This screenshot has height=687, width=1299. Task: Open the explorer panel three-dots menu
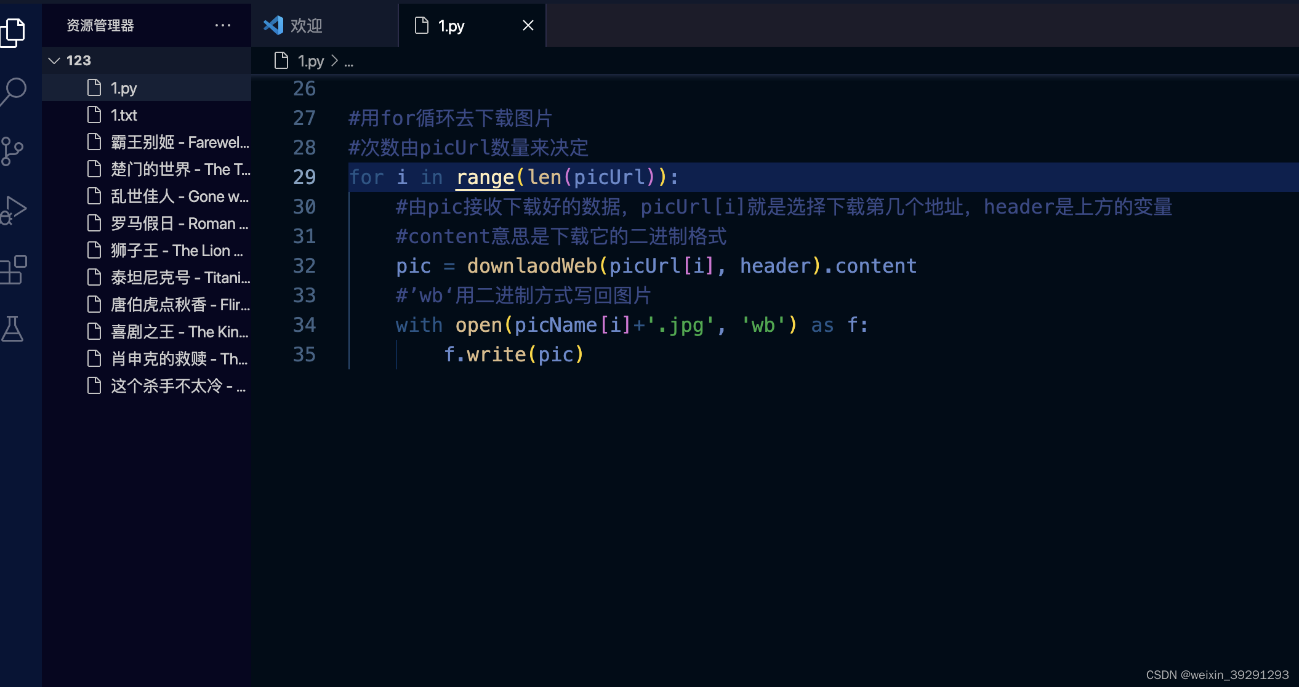[x=223, y=25]
